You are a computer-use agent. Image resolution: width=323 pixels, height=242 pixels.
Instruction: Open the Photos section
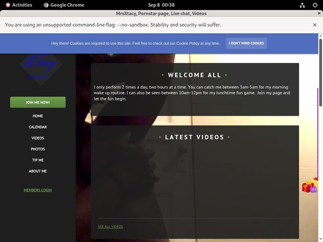[x=38, y=149]
